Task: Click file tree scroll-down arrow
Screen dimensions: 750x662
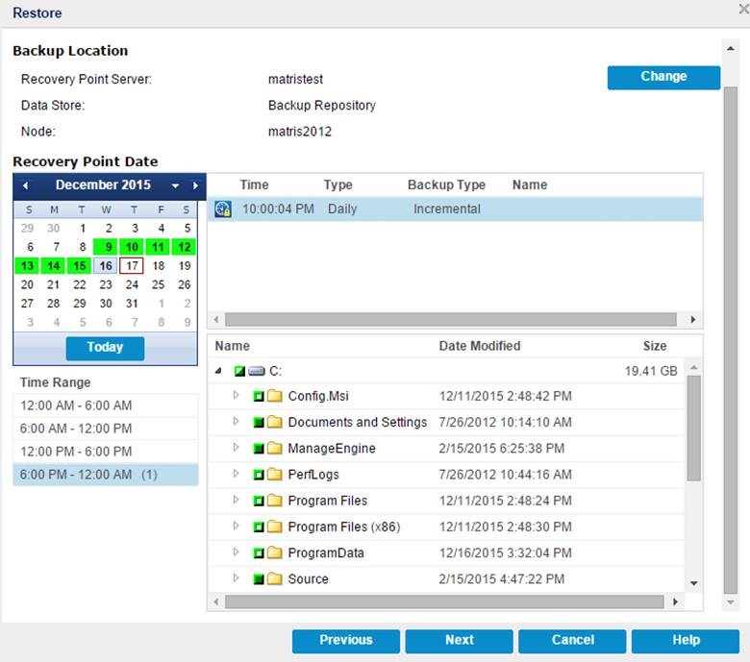Action: [693, 583]
